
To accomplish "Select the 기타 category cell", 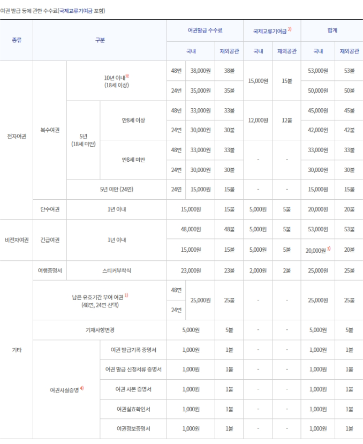I will 17,350.
